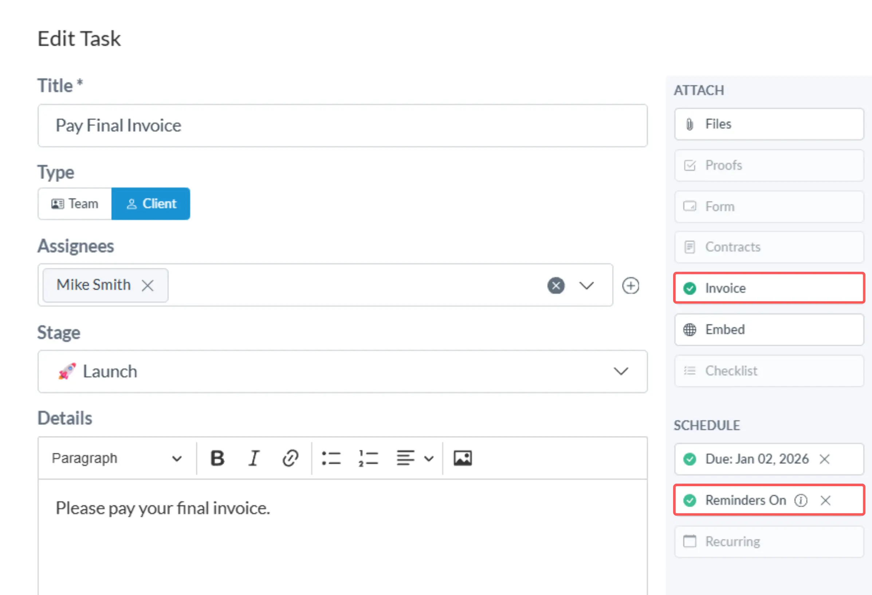The width and height of the screenshot is (872, 595).
Task: Open the Embed attach option
Action: click(769, 330)
